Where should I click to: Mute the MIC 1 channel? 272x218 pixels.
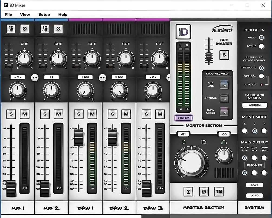[x=25, y=114]
